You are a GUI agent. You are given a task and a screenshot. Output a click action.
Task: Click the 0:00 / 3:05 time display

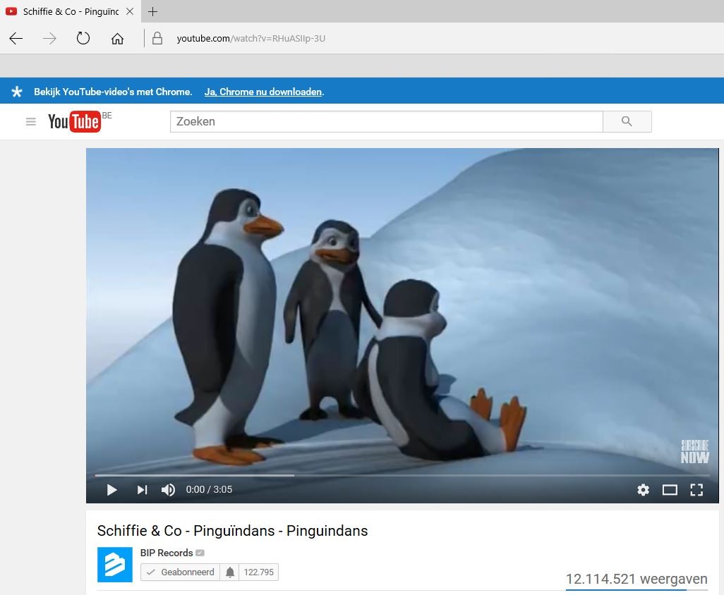pyautogui.click(x=209, y=489)
